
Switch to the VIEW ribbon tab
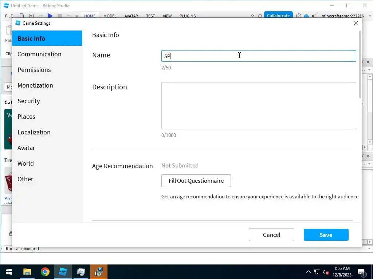167,16
